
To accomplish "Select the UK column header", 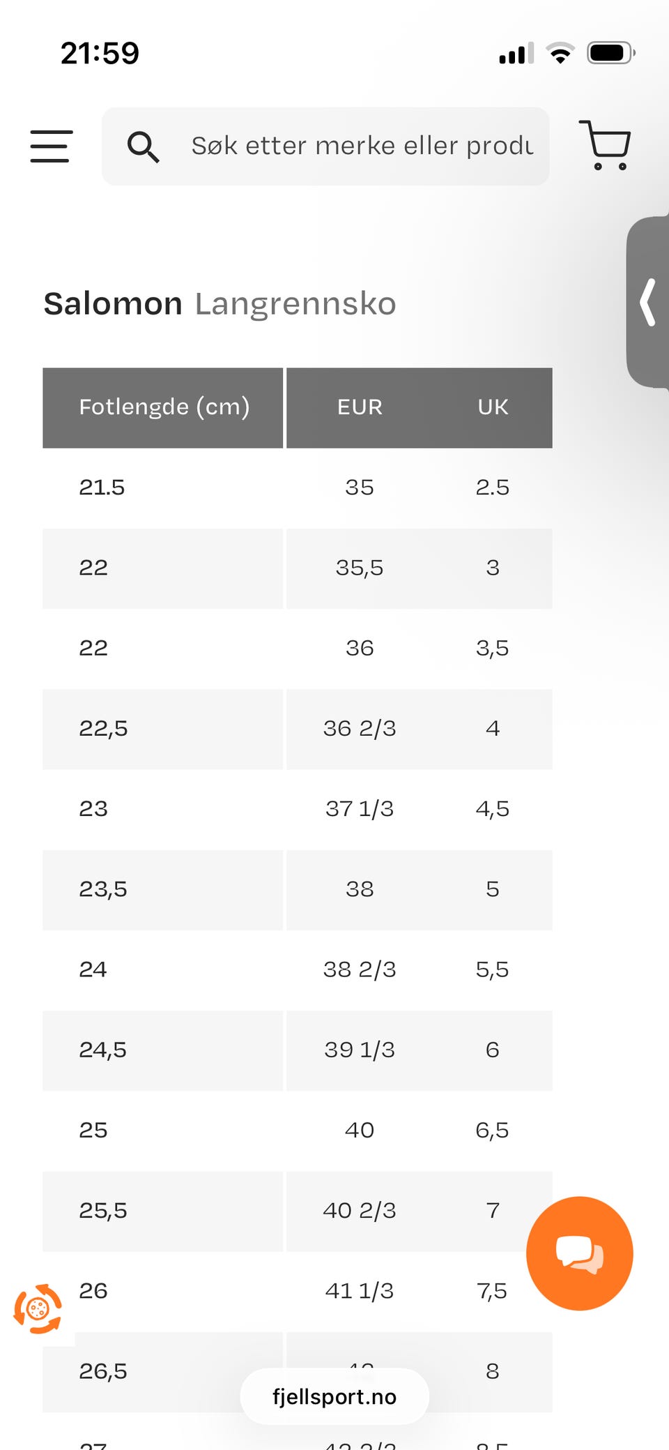I will click(493, 407).
